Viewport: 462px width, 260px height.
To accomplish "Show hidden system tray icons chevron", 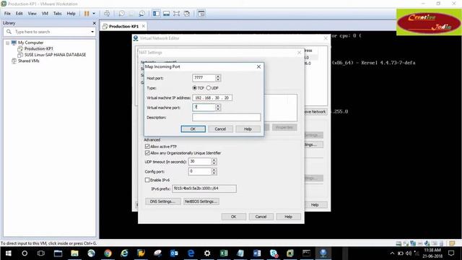I will (x=392, y=253).
